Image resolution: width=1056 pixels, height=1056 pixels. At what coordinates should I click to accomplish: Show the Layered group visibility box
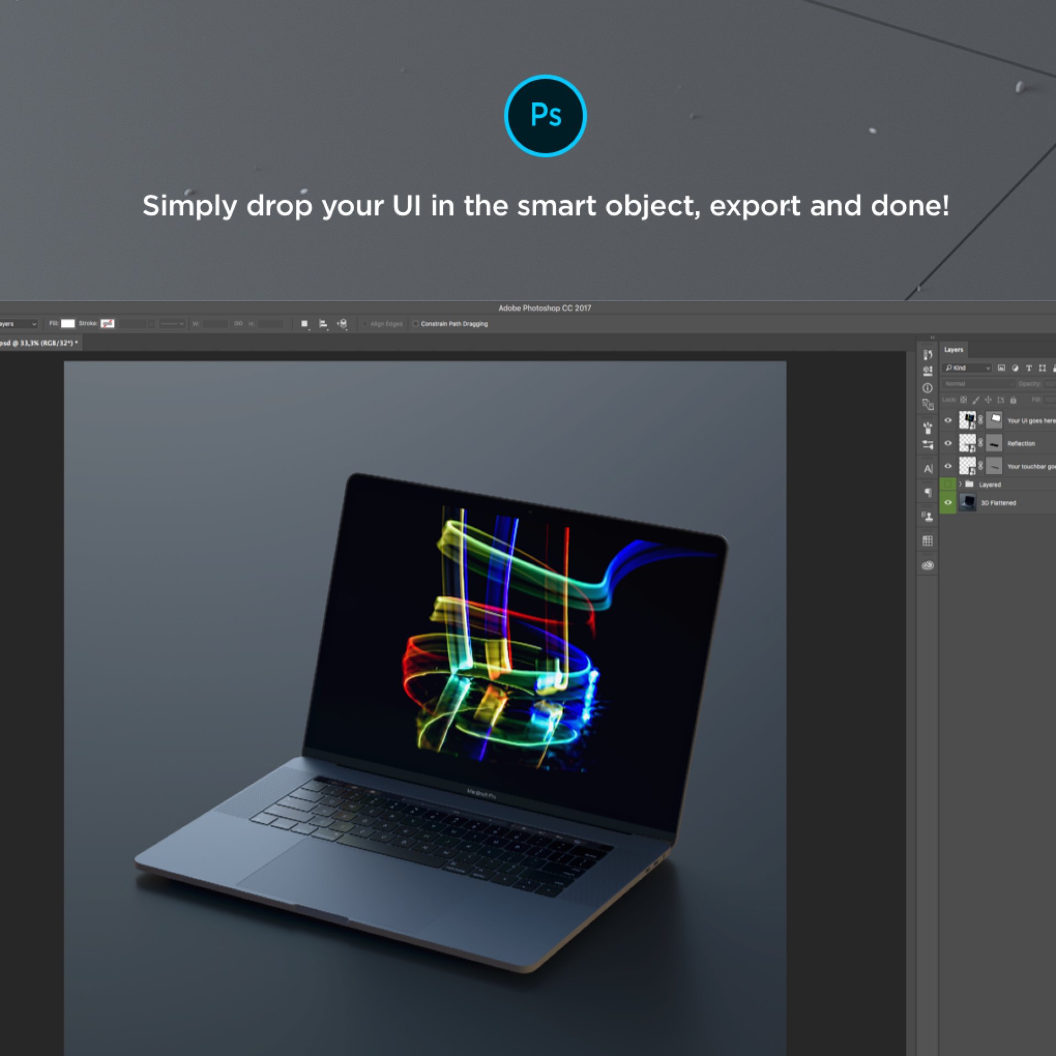tap(948, 484)
